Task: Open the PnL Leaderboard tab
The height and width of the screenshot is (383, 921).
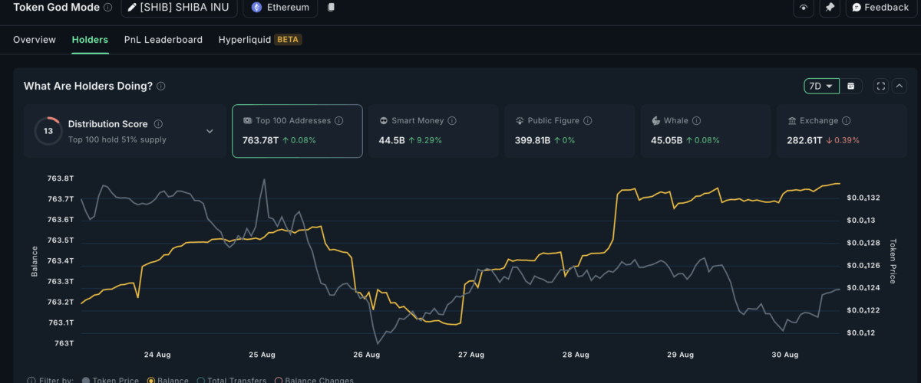Action: (x=163, y=40)
